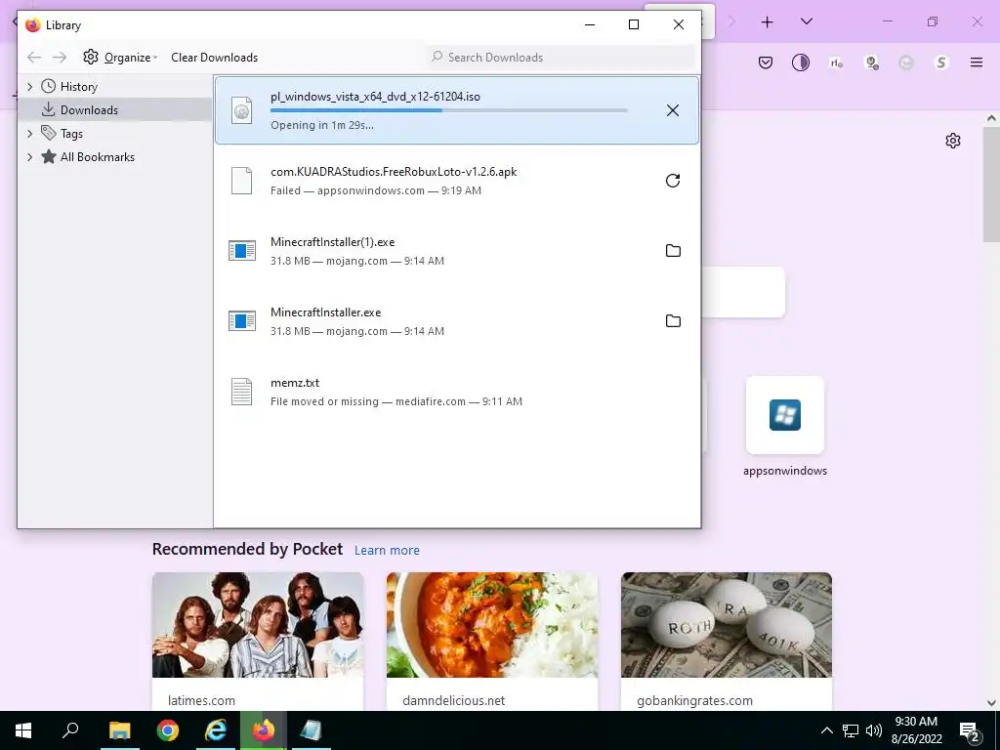1000x750 pixels.
Task: Click the iso disc file icon
Action: [242, 110]
